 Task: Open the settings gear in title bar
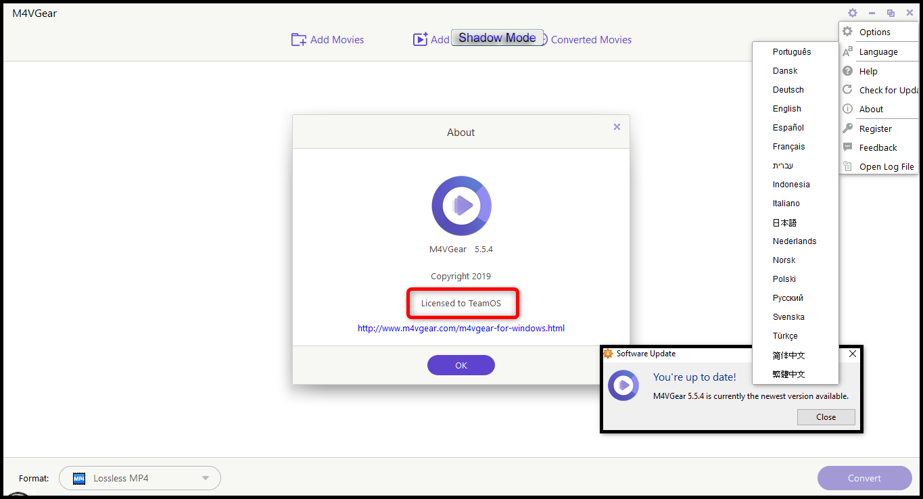click(853, 13)
